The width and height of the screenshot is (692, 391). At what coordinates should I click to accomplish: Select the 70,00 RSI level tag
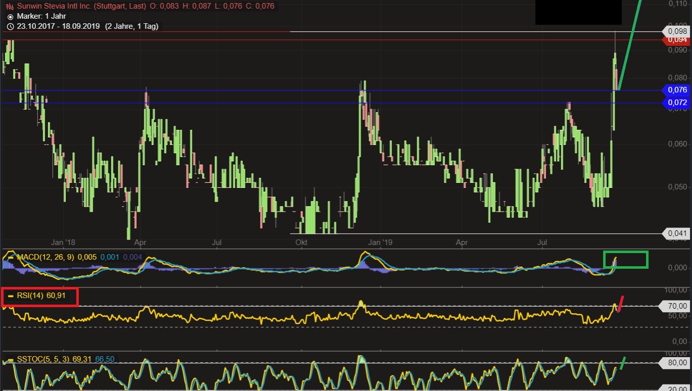[675, 306]
